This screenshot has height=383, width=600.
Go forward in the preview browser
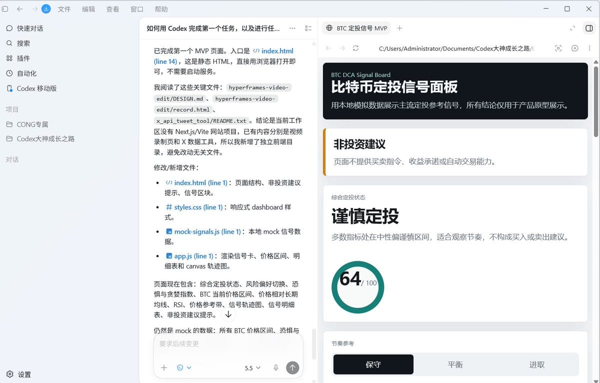(x=342, y=48)
